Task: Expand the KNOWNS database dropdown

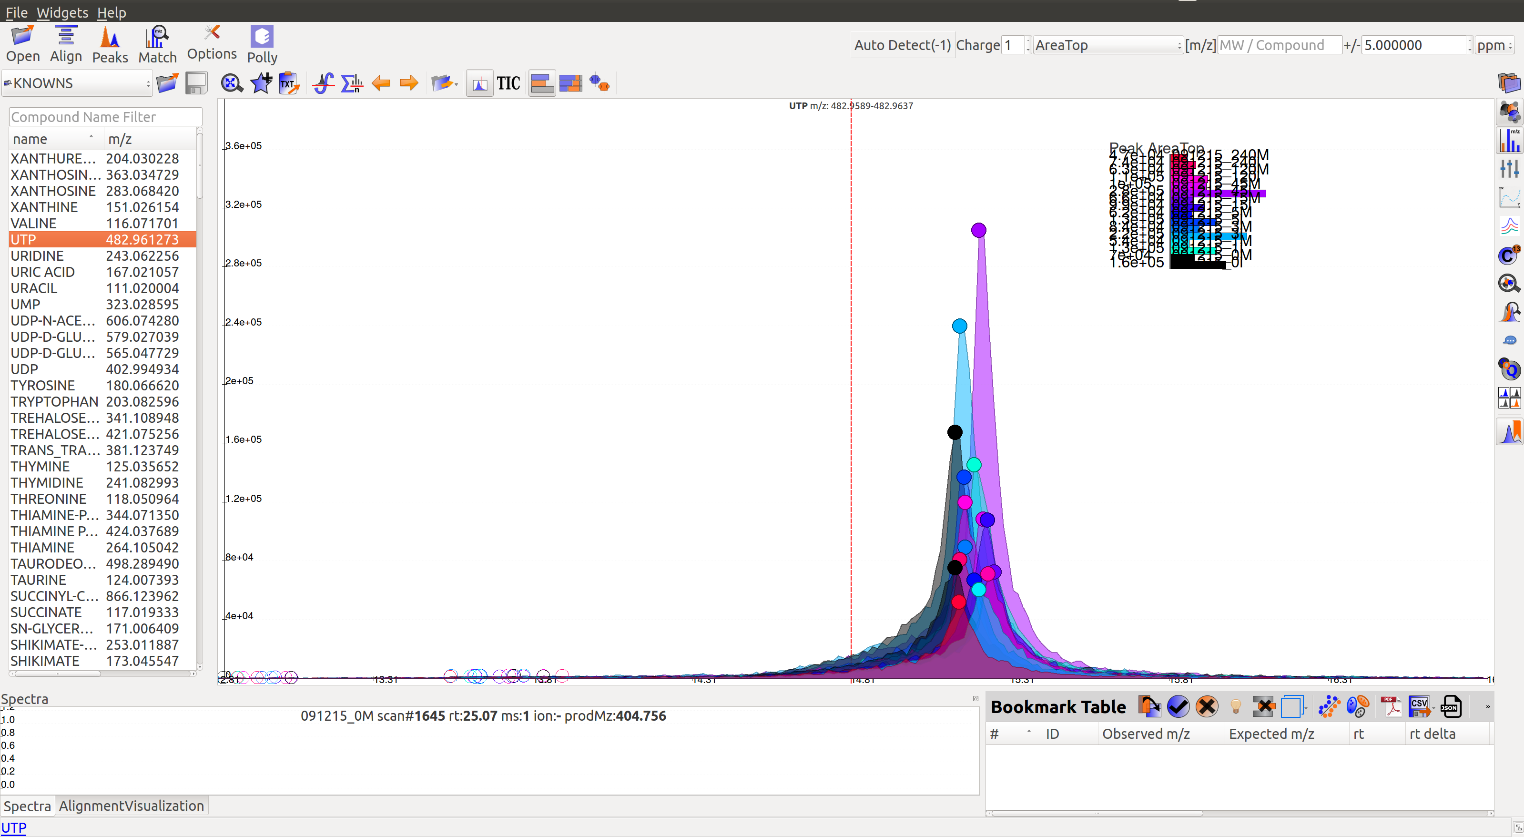Action: [x=77, y=83]
